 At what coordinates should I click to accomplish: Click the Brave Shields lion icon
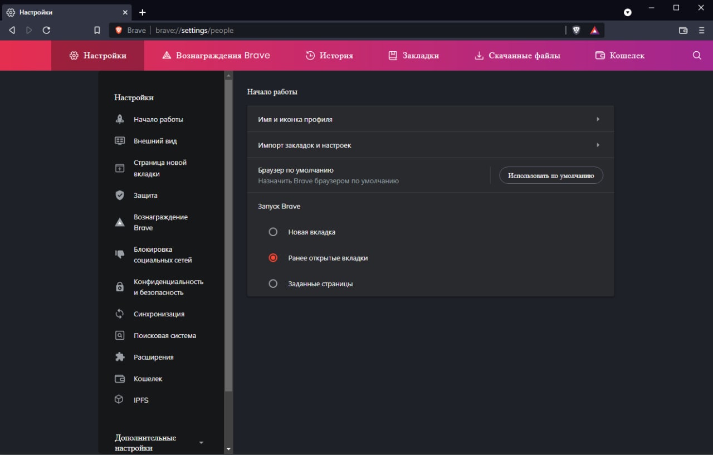pyautogui.click(x=576, y=30)
